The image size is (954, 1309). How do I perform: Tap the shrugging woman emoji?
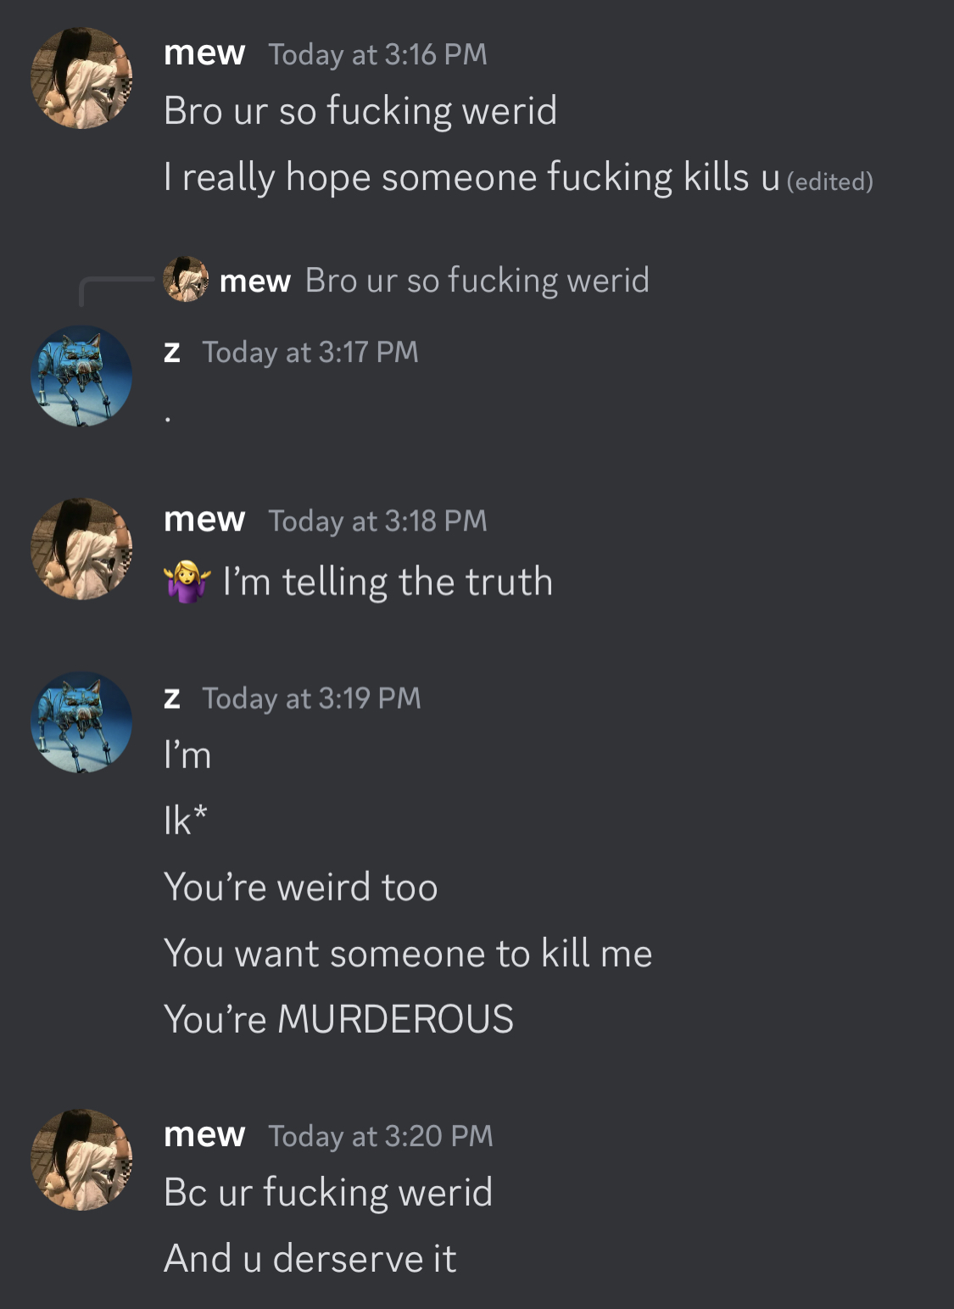tap(187, 582)
